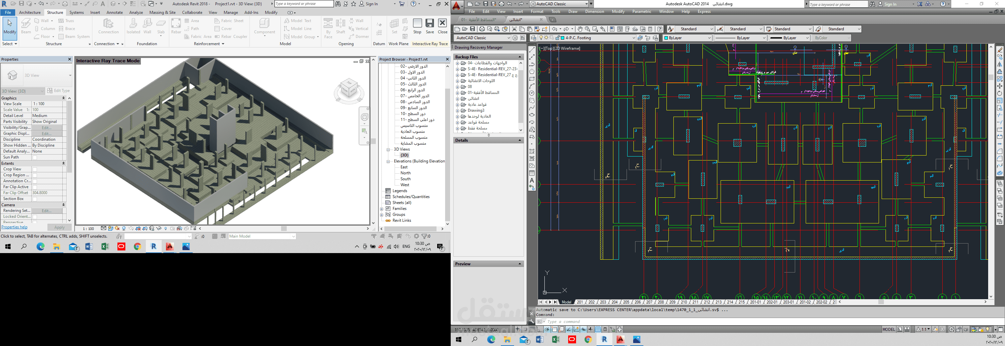Save the Interactive Ray Trace image

click(x=430, y=26)
